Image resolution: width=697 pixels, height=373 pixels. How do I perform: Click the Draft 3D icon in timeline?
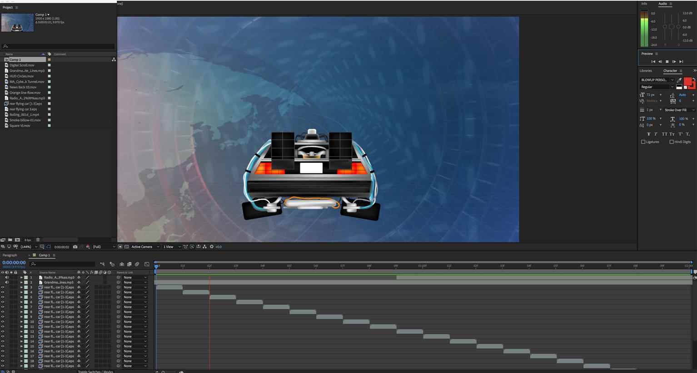(112, 264)
